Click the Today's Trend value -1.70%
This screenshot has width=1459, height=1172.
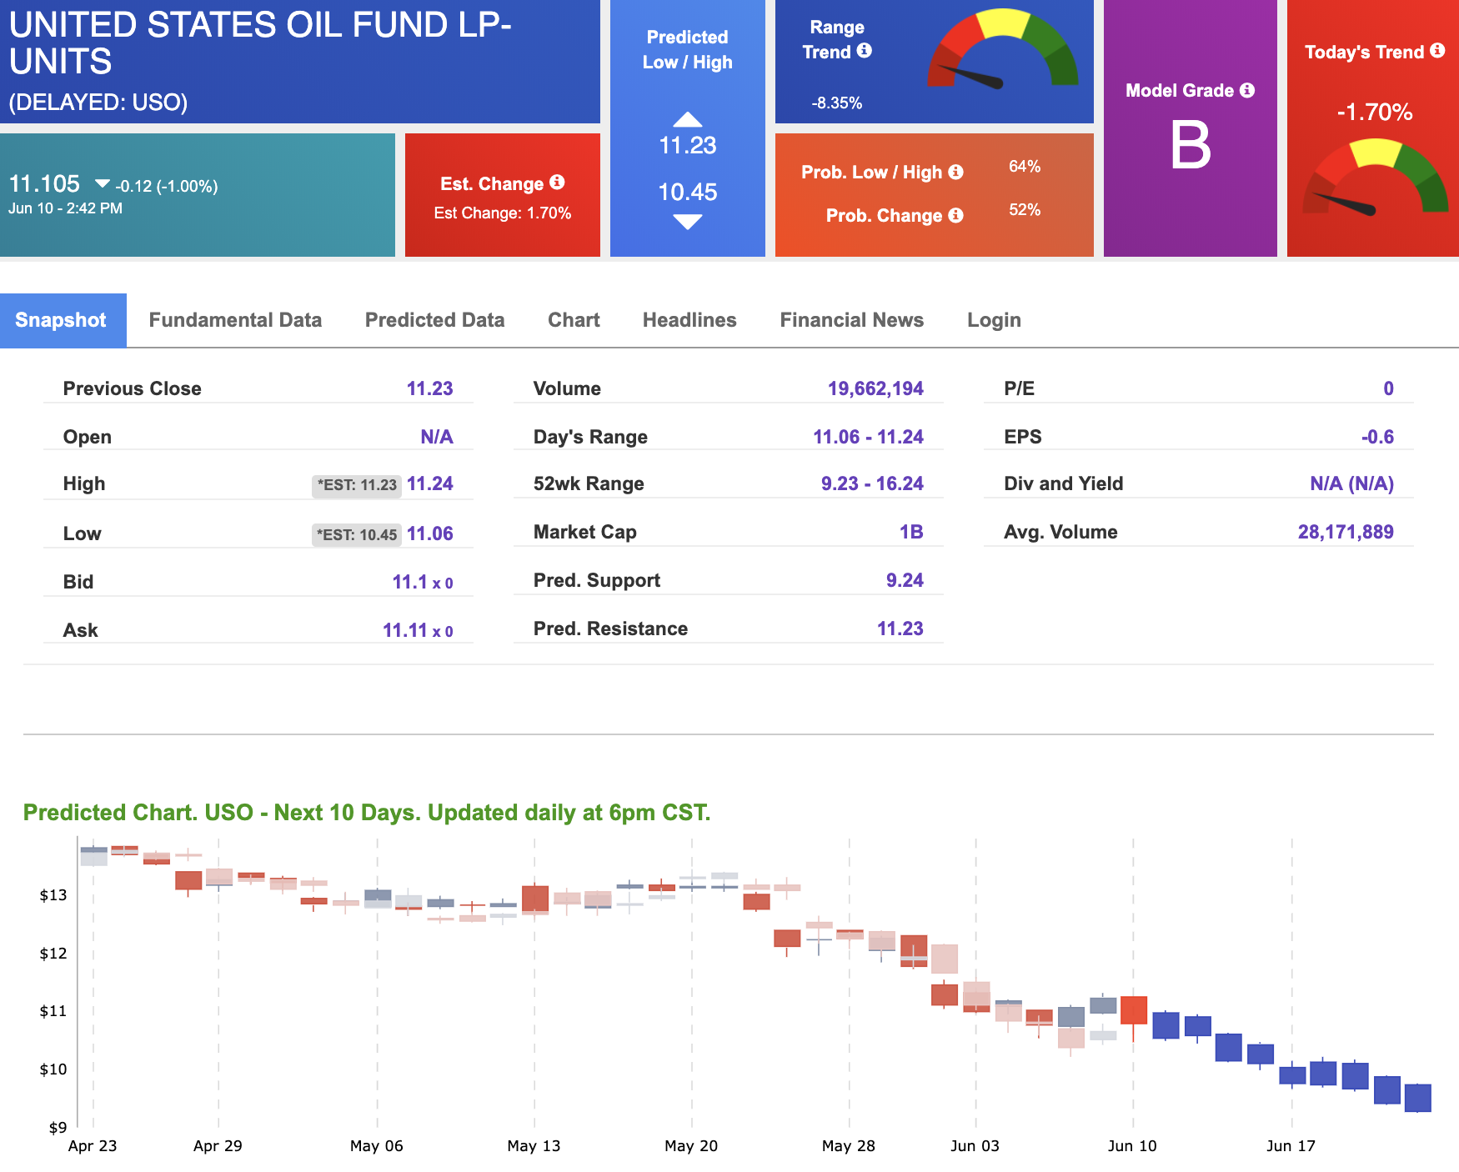coord(1375,112)
